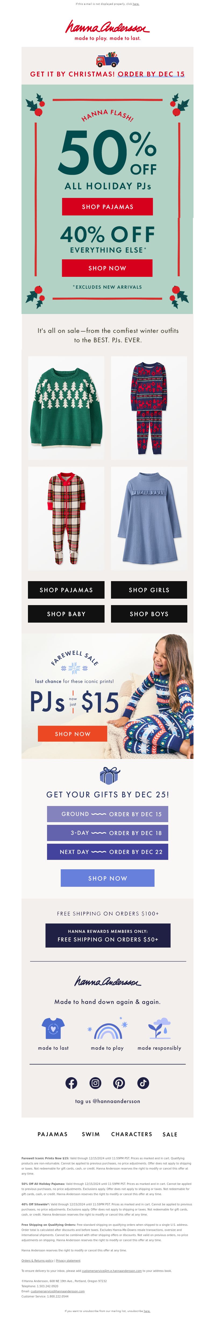Select the CHARACTERS navigation item
Viewport: 215px width, 1319px height.
(x=132, y=1134)
